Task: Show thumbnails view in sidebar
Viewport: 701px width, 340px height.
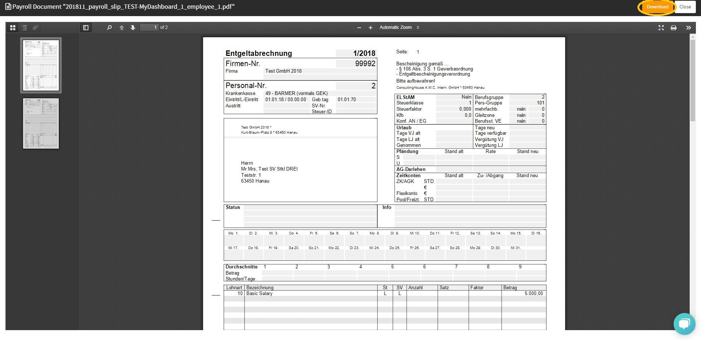Action: tap(13, 28)
